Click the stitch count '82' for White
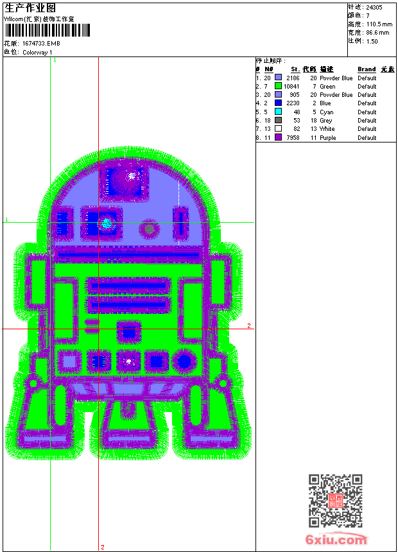This screenshot has height=552, width=398. 297,129
